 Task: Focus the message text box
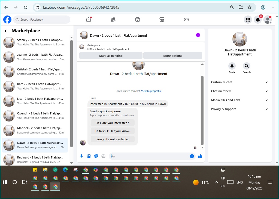coord(149,156)
